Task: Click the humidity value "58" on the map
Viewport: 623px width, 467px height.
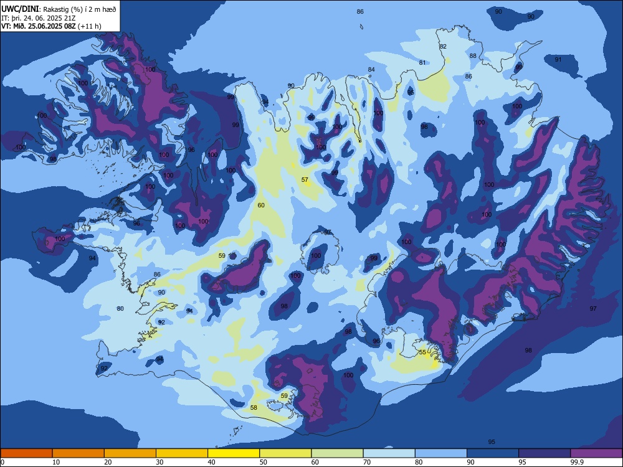Action: coord(254,407)
